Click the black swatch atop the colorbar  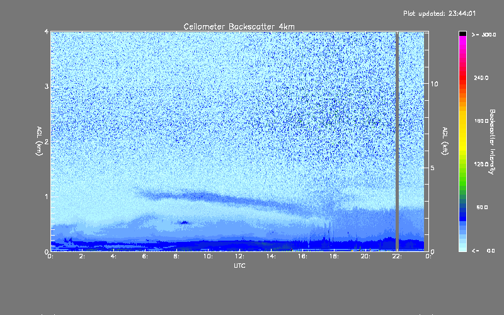[x=462, y=33]
